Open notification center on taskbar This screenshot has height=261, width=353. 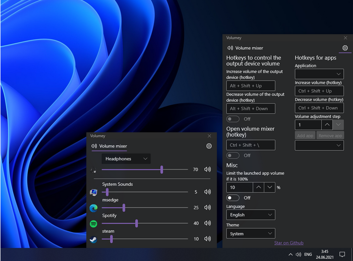(x=342, y=254)
